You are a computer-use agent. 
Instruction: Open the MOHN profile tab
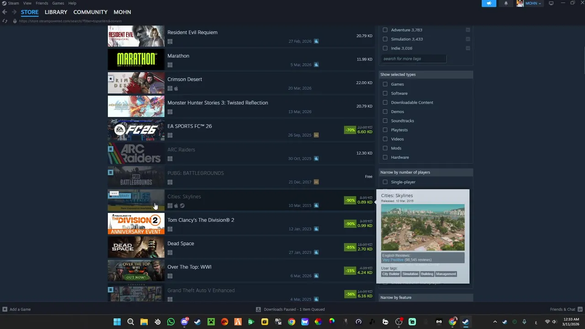pos(122,12)
